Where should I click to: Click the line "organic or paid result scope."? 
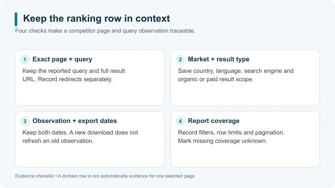pyautogui.click(x=216, y=79)
